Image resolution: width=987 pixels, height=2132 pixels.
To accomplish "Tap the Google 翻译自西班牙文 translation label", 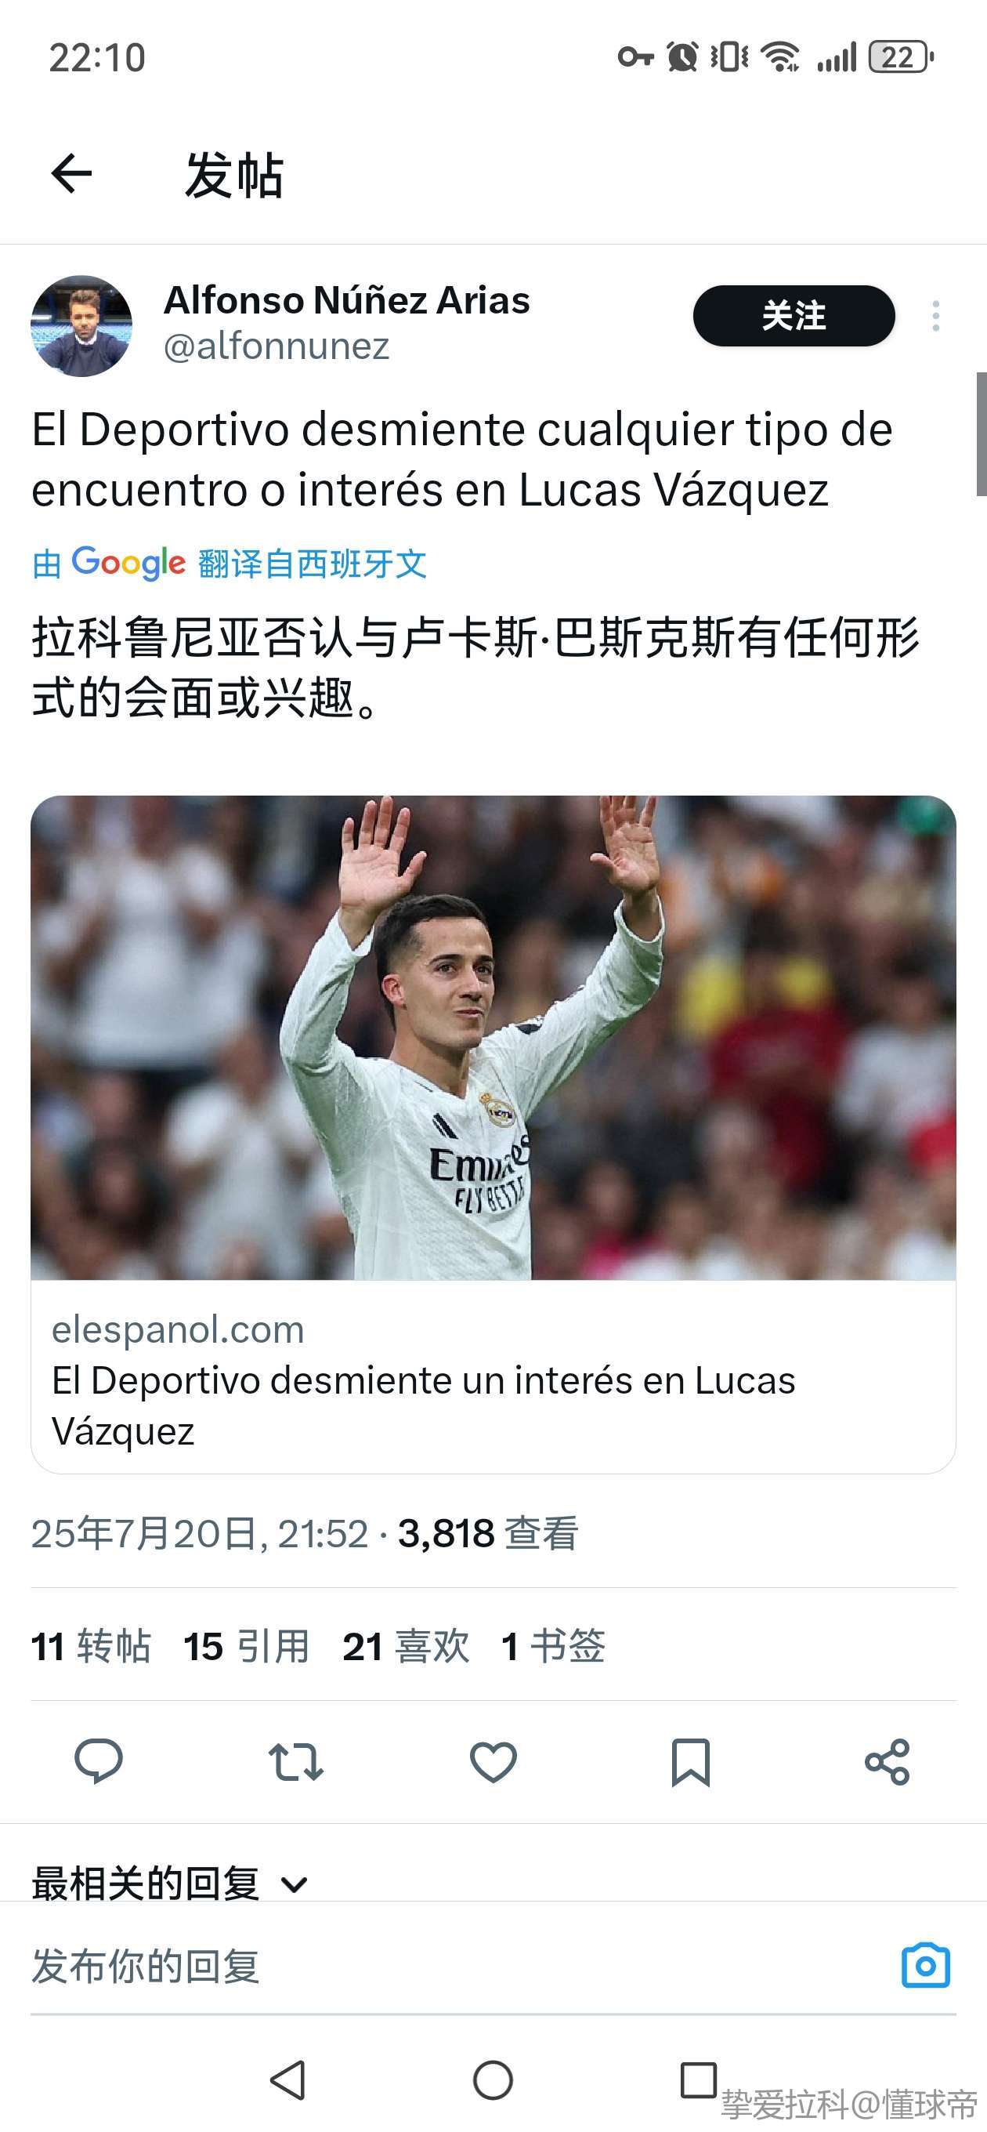I will [230, 564].
